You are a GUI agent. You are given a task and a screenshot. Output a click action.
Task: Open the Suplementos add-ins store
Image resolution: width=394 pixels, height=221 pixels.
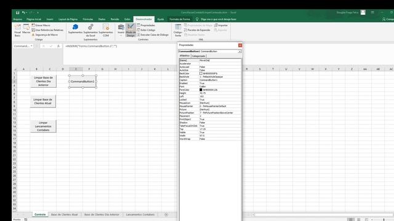(x=75, y=29)
